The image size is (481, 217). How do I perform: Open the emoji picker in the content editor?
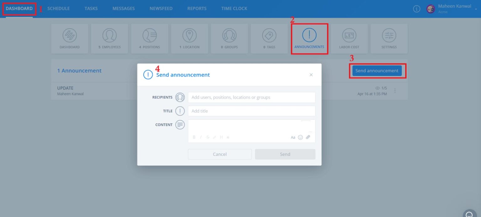300,137
